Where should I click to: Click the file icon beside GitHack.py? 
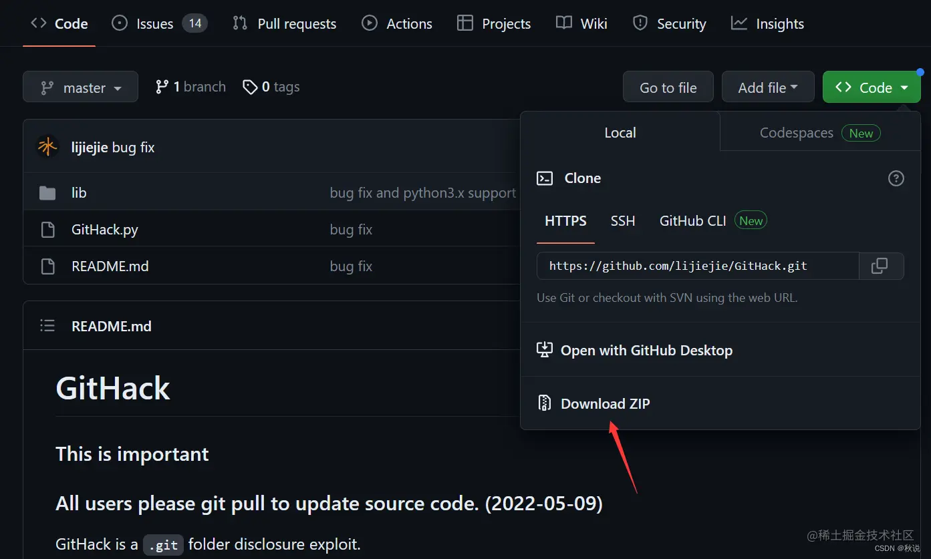47,229
